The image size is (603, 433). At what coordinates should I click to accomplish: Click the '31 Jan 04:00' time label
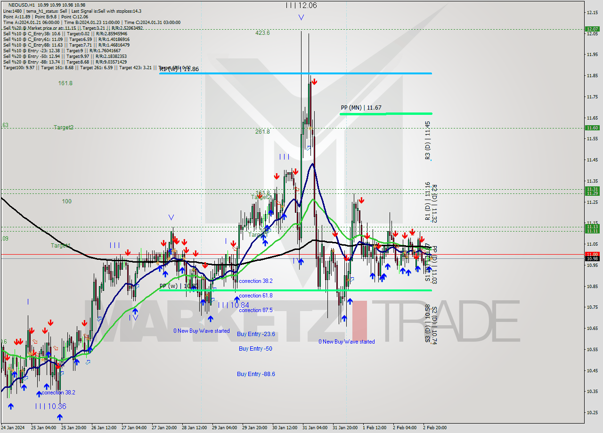click(x=315, y=428)
